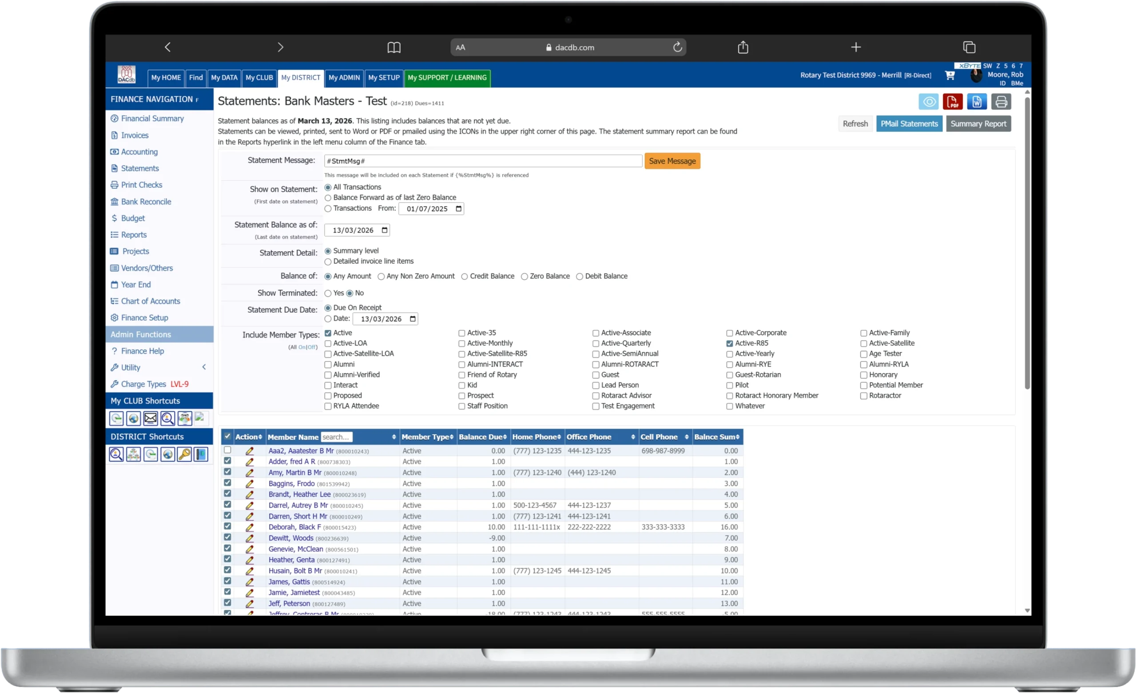Expand the Utility menu chevron
The image size is (1137, 694).
click(204, 367)
